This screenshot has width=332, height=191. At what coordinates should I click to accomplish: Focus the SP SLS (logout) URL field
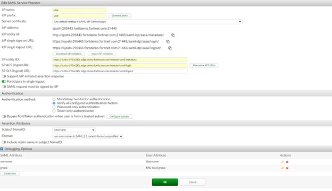(120, 71)
